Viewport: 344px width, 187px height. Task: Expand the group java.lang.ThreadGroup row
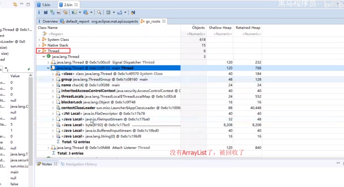(x=53, y=79)
